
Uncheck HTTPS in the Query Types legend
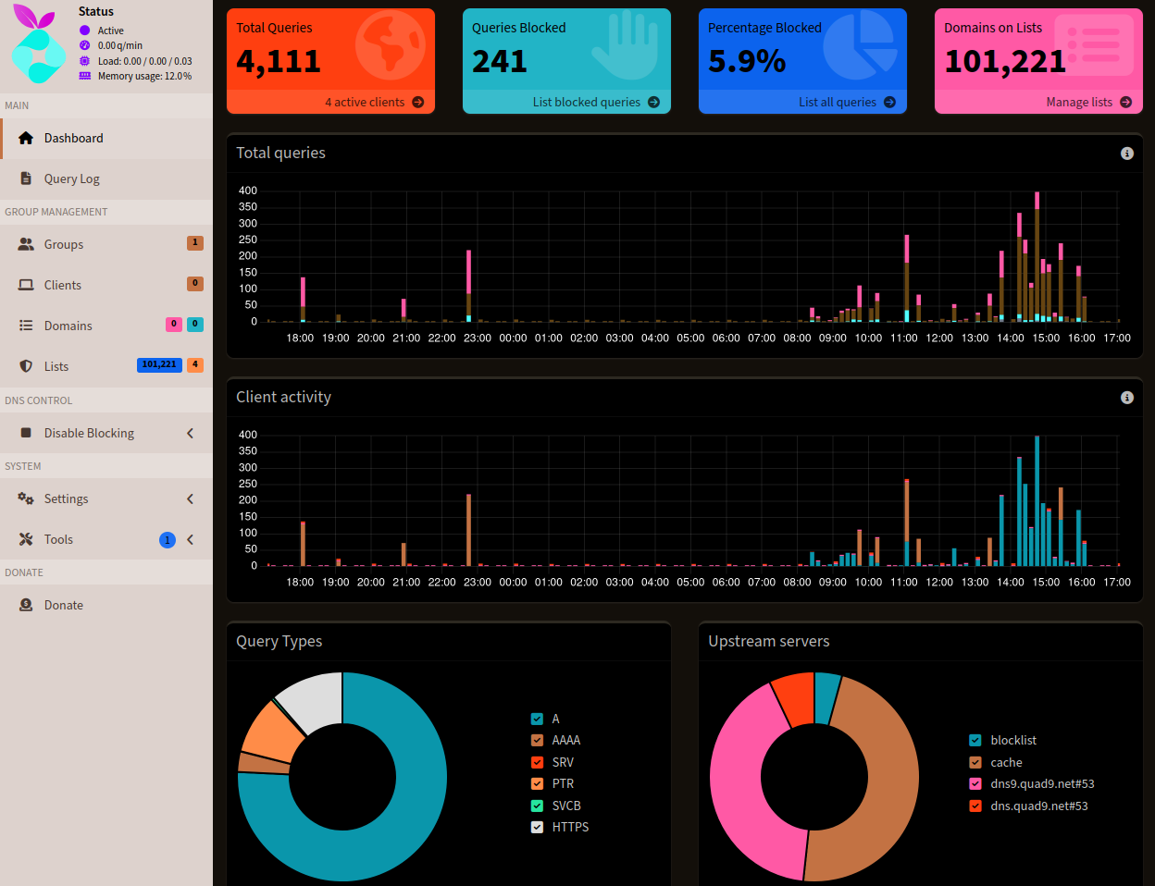tap(537, 826)
